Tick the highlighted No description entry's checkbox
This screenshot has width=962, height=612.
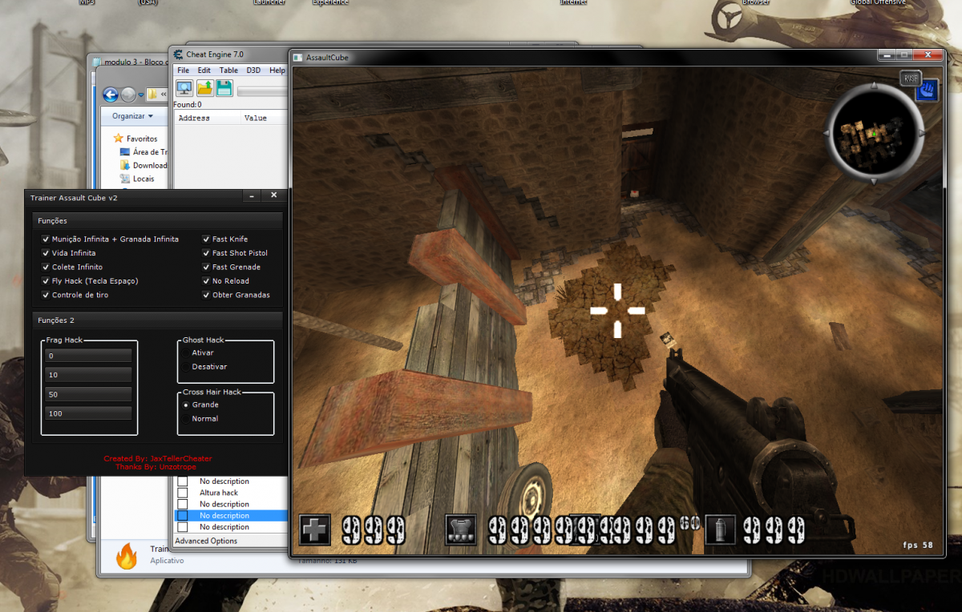[183, 516]
